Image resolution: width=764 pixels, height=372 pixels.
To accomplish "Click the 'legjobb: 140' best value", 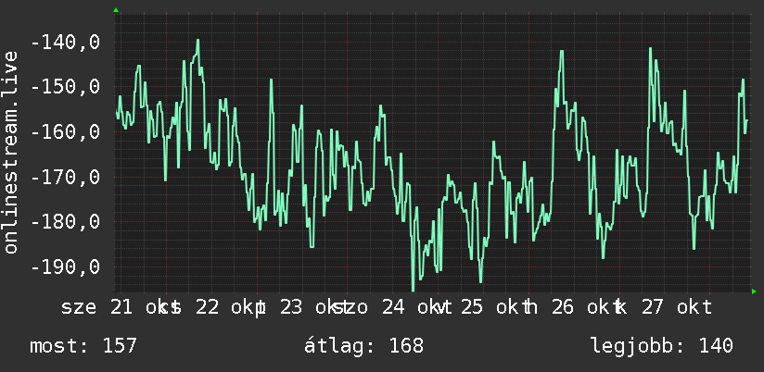I will pyautogui.click(x=662, y=346).
